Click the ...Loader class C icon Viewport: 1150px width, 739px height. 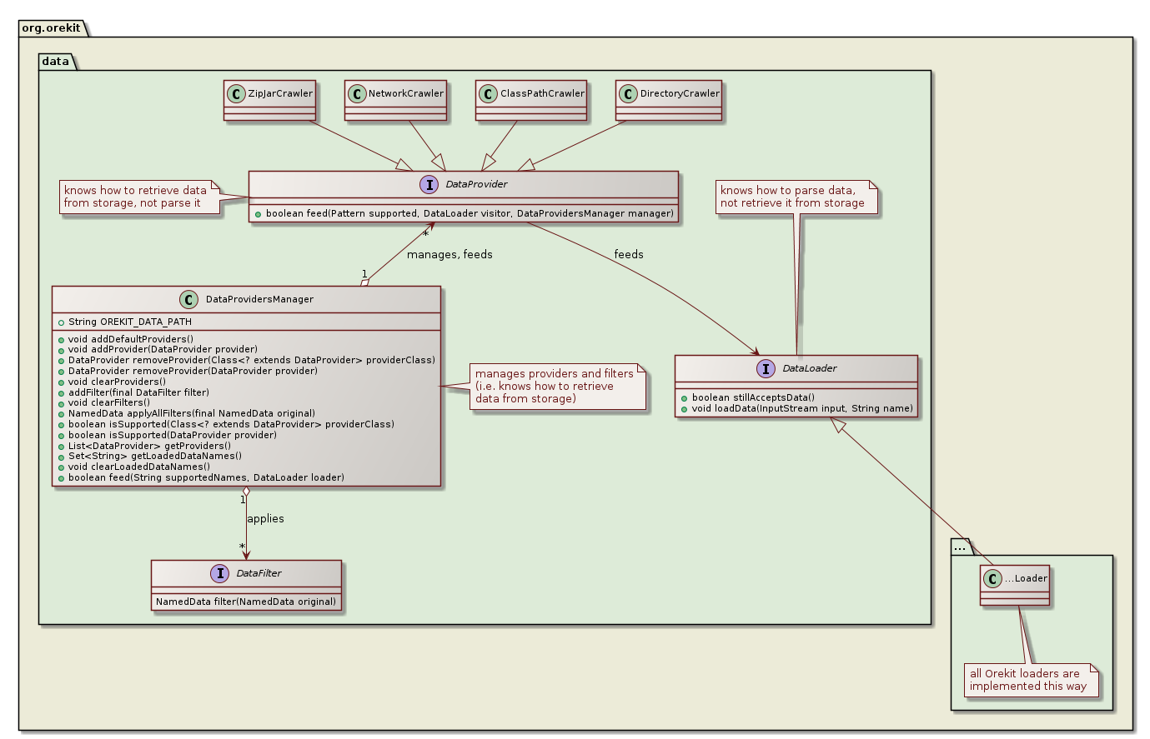993,578
